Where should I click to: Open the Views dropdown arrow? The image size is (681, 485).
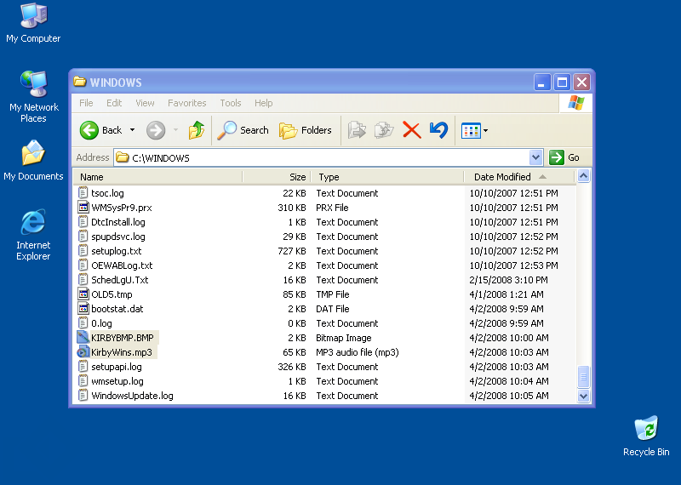tap(485, 130)
